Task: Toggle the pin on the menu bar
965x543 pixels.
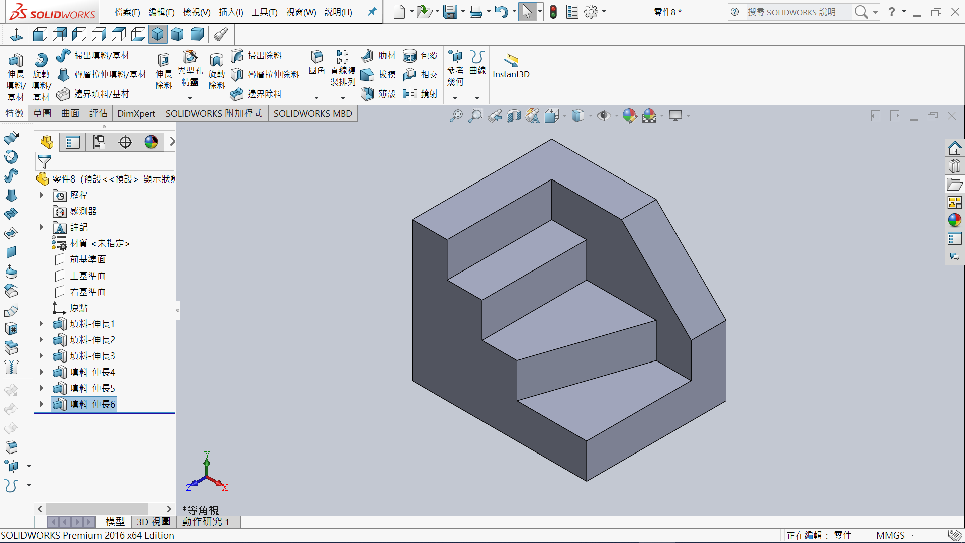Action: point(372,11)
